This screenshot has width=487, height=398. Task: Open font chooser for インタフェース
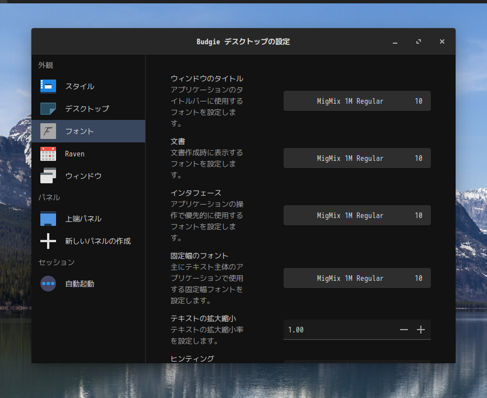tap(357, 215)
